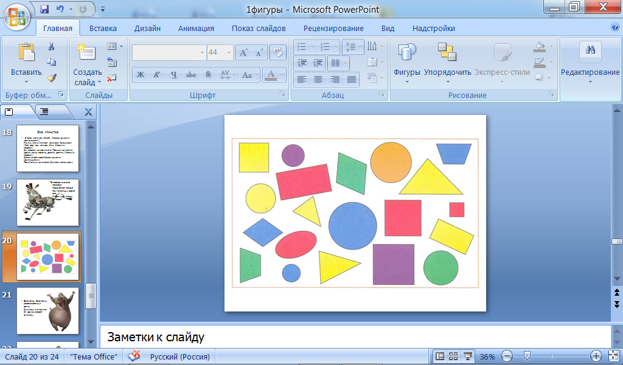Image resolution: width=623 pixels, height=365 pixels.
Task: Fit slide to current window icon
Action: [x=614, y=356]
